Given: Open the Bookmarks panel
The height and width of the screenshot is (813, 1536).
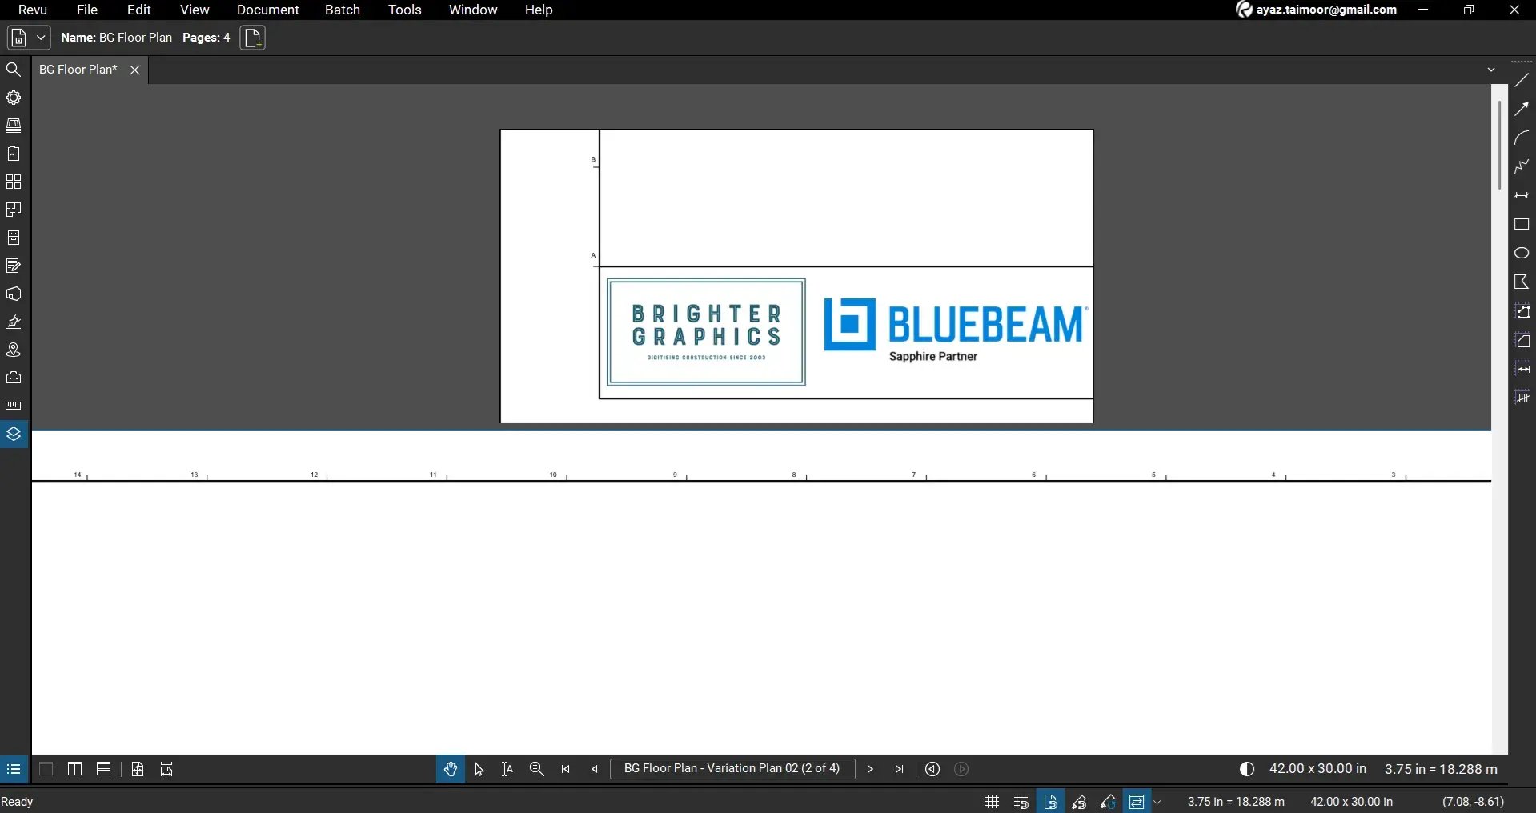Looking at the screenshot, I should click(x=14, y=154).
